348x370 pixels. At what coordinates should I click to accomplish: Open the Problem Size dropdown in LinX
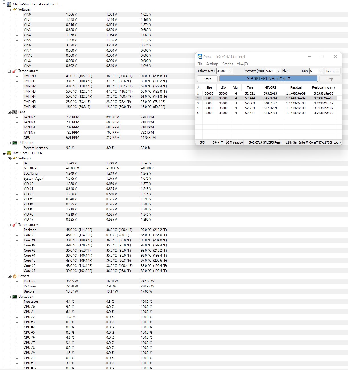[231, 71]
